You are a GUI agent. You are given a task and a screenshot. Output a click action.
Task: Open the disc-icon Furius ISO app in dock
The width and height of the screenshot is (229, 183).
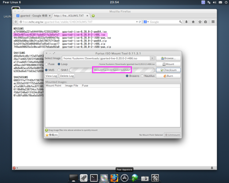click(x=104, y=178)
